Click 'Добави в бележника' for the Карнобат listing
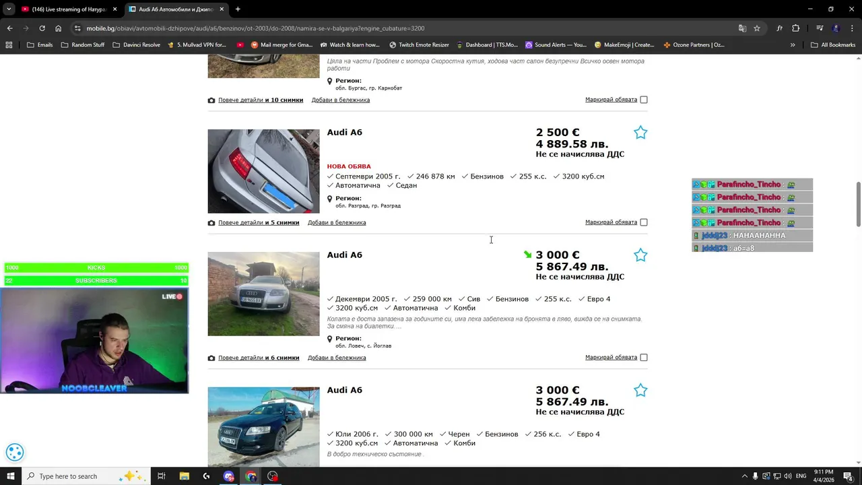862x485 pixels. coord(341,100)
